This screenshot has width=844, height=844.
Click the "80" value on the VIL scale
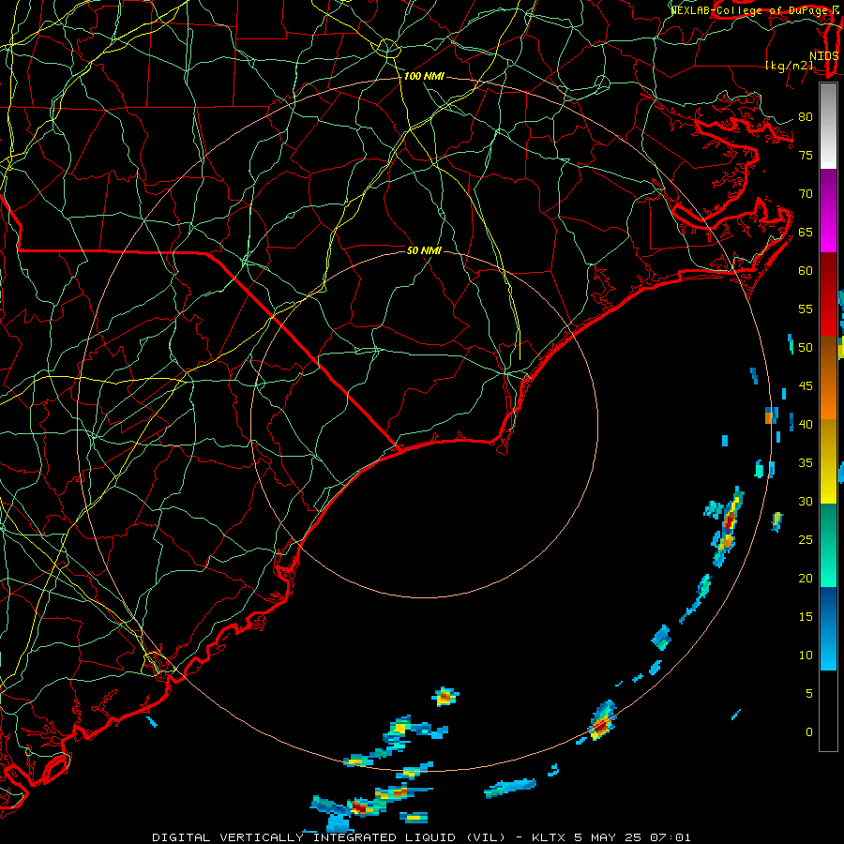[806, 117]
